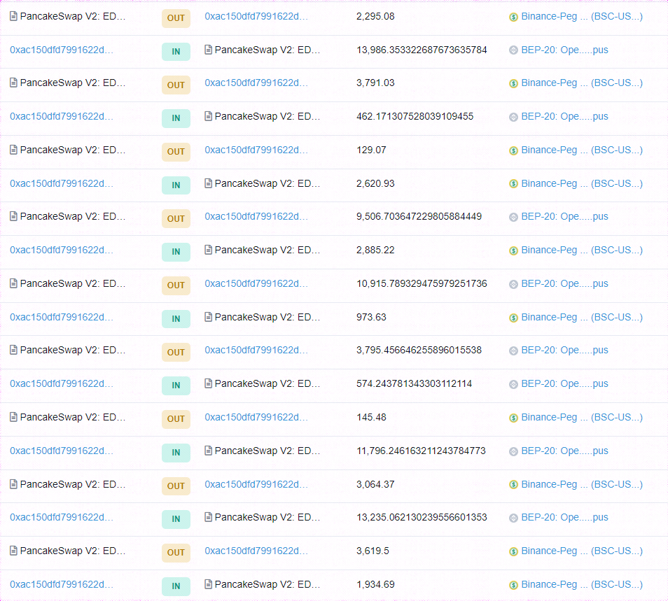
Task: Click the Binance-Peg token icon in the 2,885.22 row
Action: (x=513, y=250)
